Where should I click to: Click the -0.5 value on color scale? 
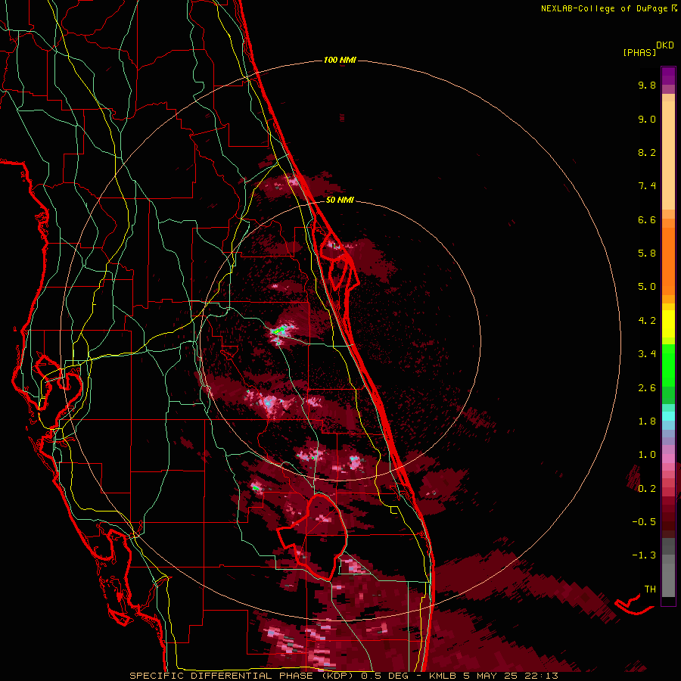[644, 521]
